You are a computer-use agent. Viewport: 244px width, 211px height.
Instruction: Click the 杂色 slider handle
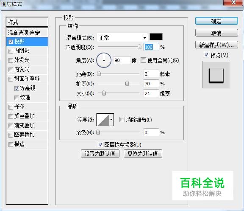[98, 132]
